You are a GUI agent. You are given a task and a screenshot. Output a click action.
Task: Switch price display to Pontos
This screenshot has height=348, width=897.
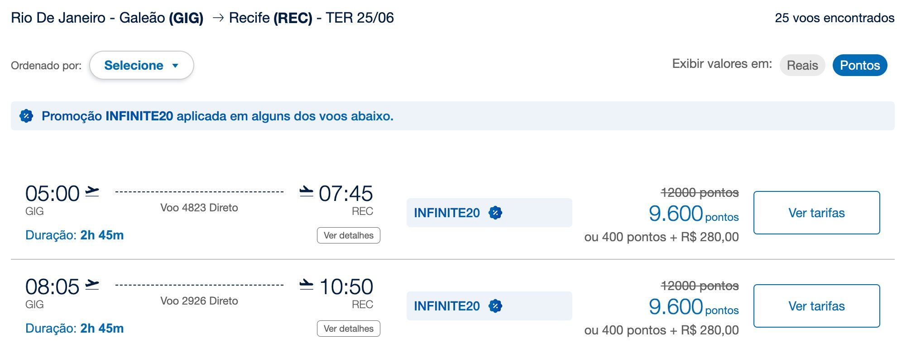[x=860, y=65]
